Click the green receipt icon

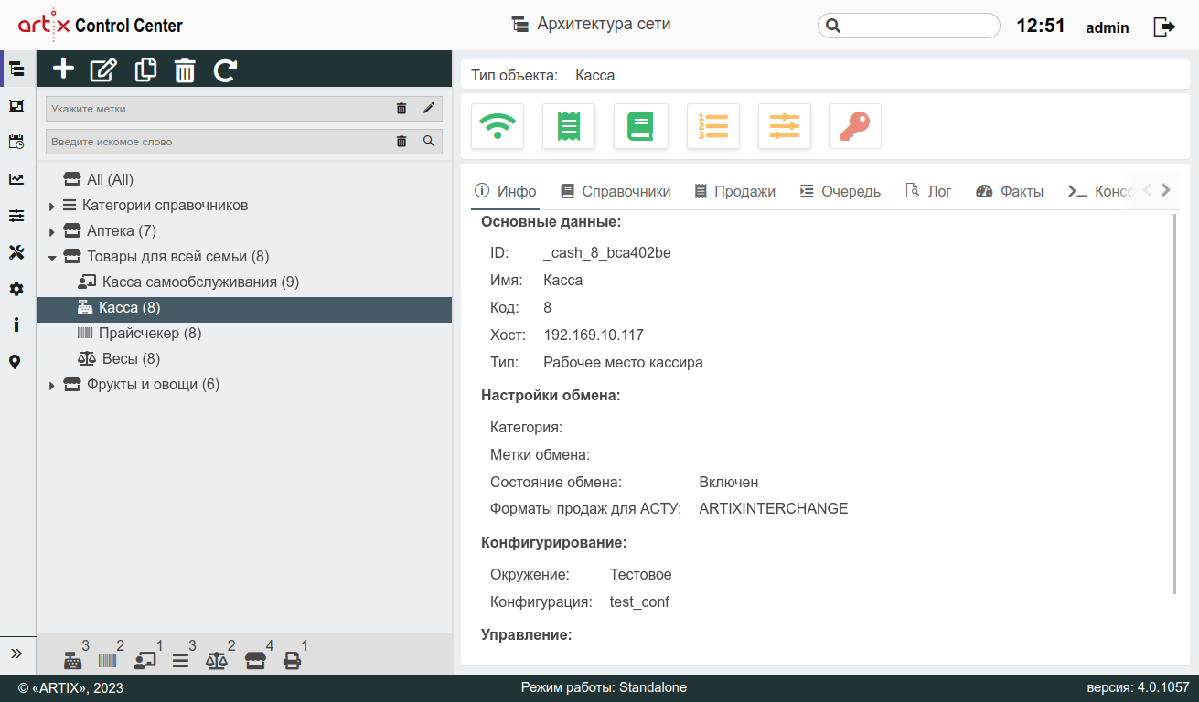click(569, 126)
